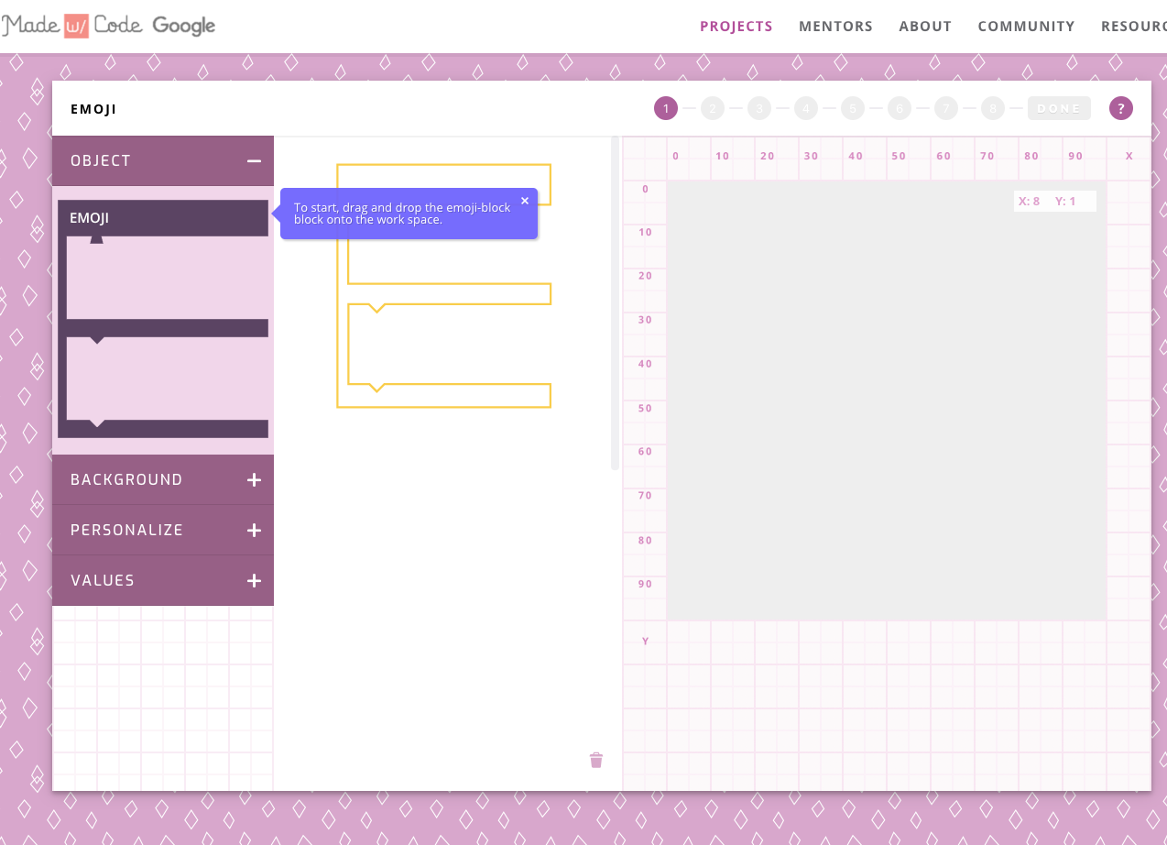The height and width of the screenshot is (845, 1167).
Task: Click the trash can icon in workspace
Action: point(596,760)
